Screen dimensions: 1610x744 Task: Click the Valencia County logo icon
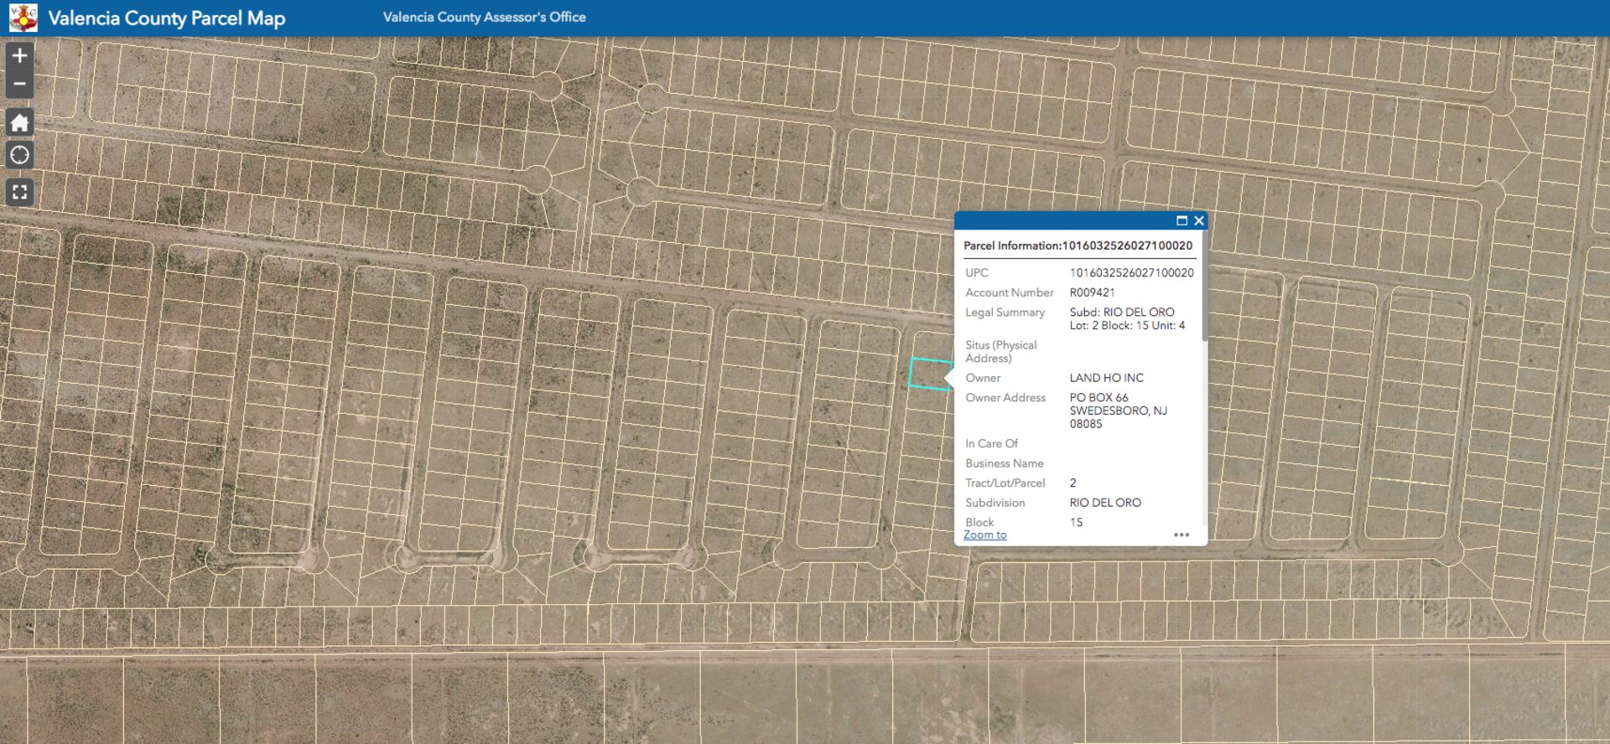pos(23,18)
